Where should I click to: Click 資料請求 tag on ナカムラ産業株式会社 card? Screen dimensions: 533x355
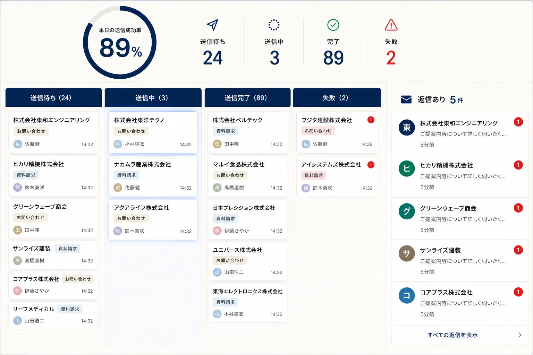click(126, 175)
